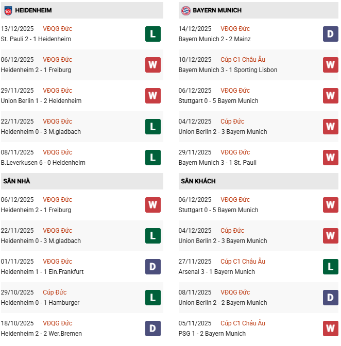Click the W badge for Bayern Munich 3 - 1 Sporting Lisbon

coord(331,65)
